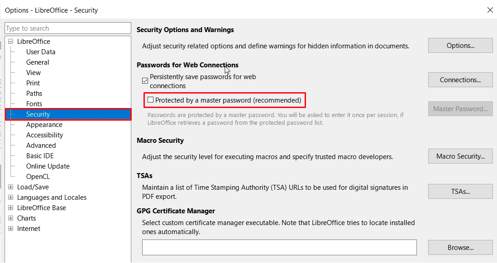Open the TSAs list dialog
The width and height of the screenshot is (497, 263).
click(460, 192)
